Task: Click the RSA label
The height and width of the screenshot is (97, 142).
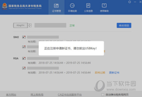Action: tap(16, 58)
